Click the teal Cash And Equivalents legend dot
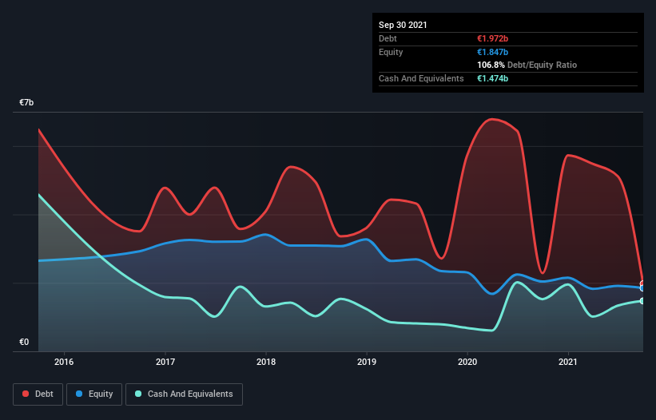This screenshot has width=656, height=420. pyautogui.click(x=138, y=394)
